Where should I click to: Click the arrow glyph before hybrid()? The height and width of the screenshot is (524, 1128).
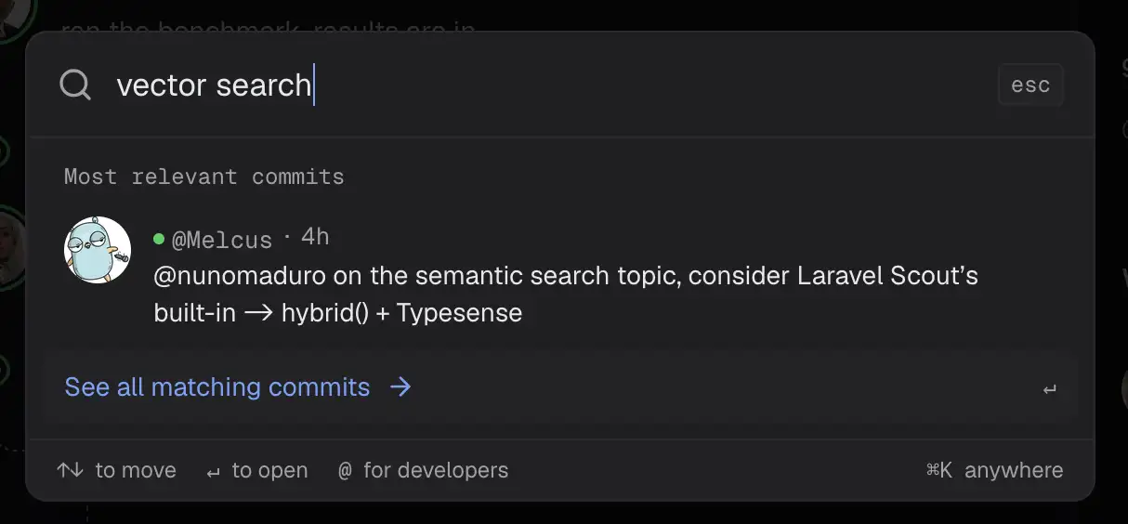tap(259, 314)
